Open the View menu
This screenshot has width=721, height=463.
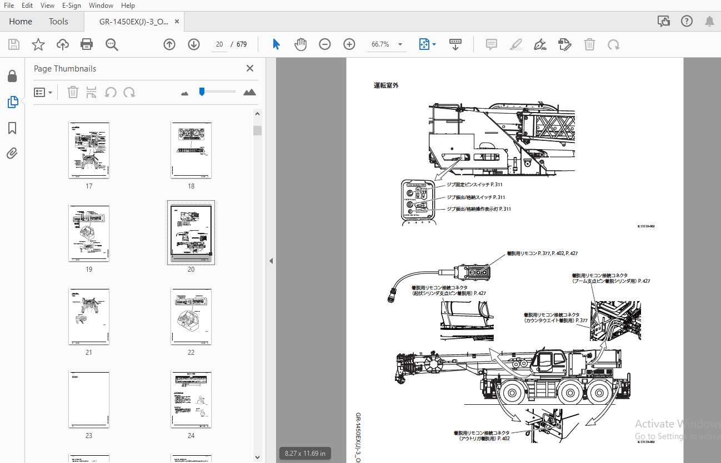[48, 5]
